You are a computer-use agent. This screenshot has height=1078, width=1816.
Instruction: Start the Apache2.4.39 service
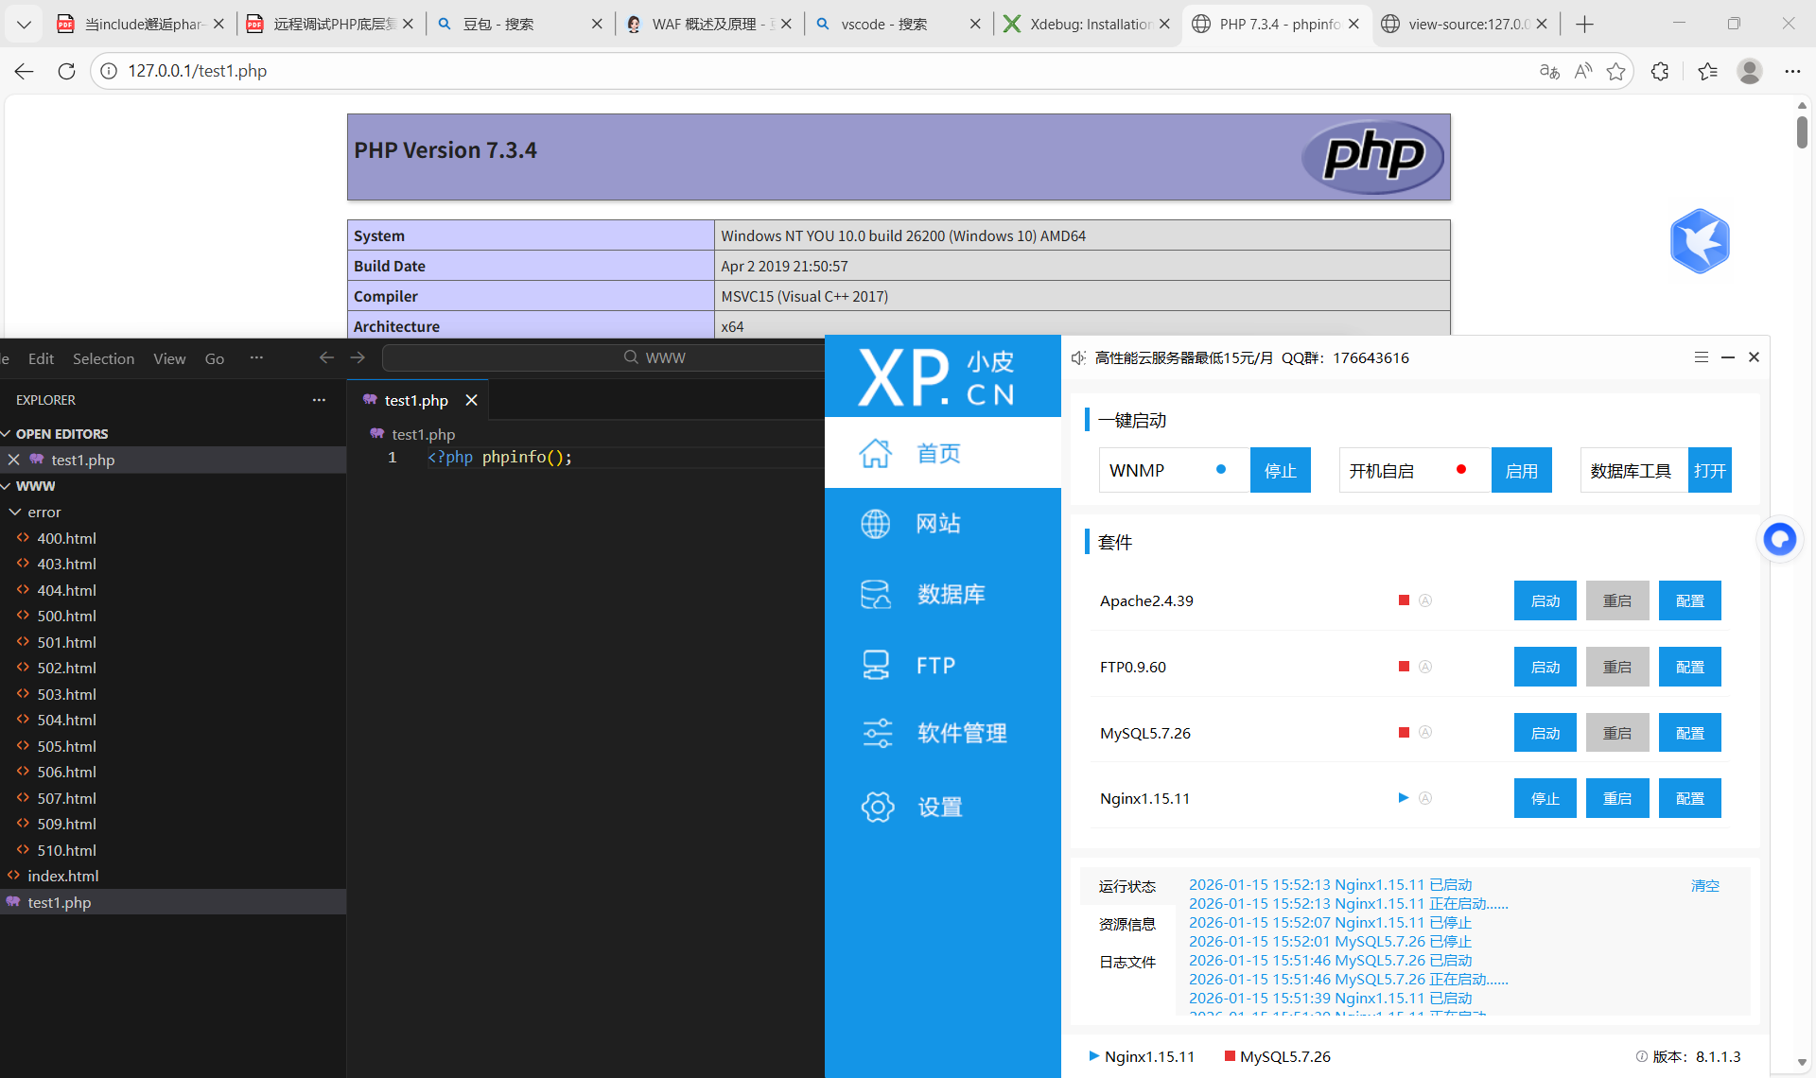point(1545,601)
